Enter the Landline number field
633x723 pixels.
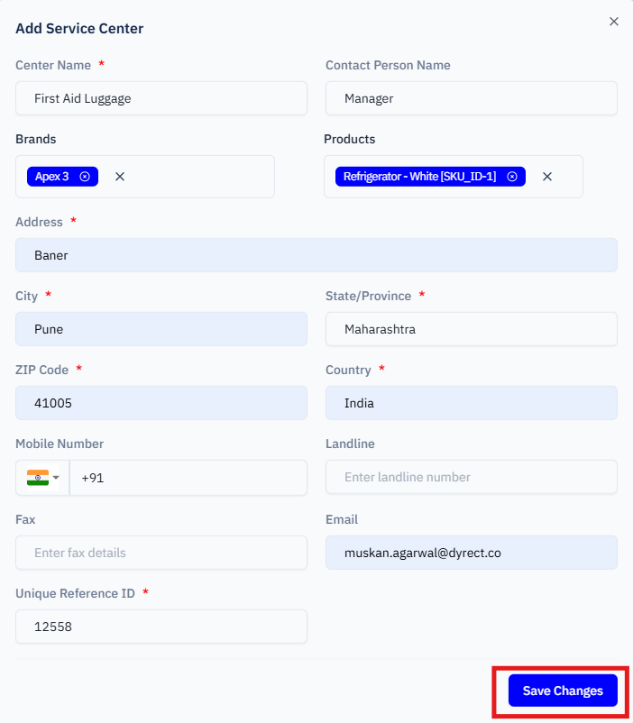(x=471, y=477)
